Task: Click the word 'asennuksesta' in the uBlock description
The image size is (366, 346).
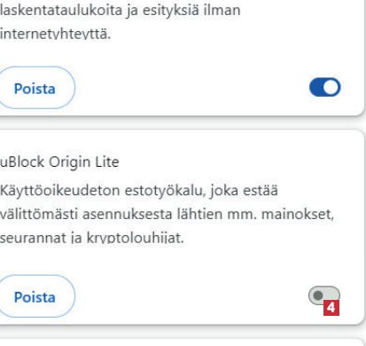Action: pyautogui.click(x=127, y=214)
